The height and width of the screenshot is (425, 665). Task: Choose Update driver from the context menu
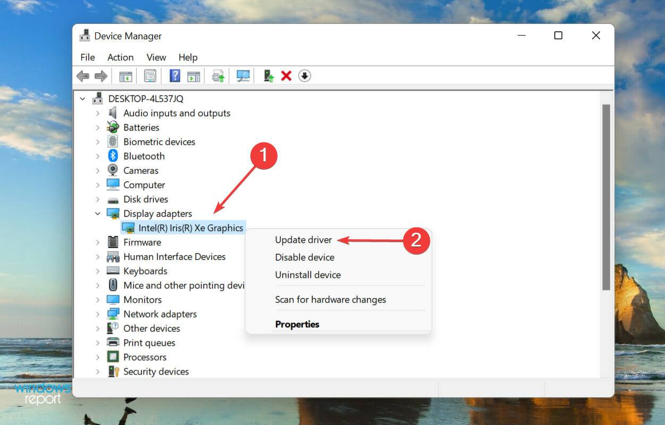(304, 240)
